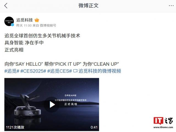Open the 追觅科技的微博视频 link
The height and width of the screenshot is (132, 176).
click(100, 71)
